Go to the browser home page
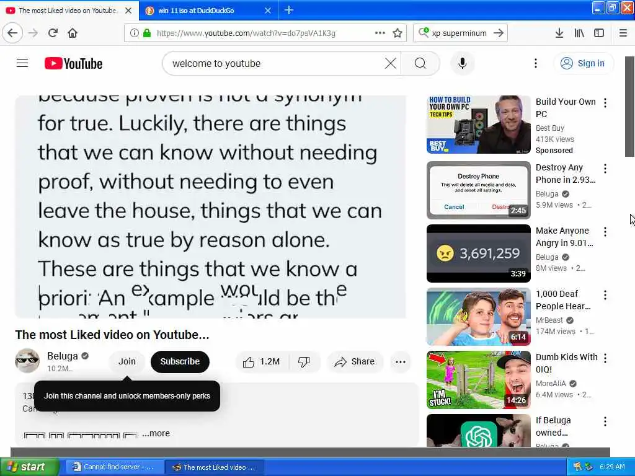Viewport: 635px width, 476px height. click(73, 33)
